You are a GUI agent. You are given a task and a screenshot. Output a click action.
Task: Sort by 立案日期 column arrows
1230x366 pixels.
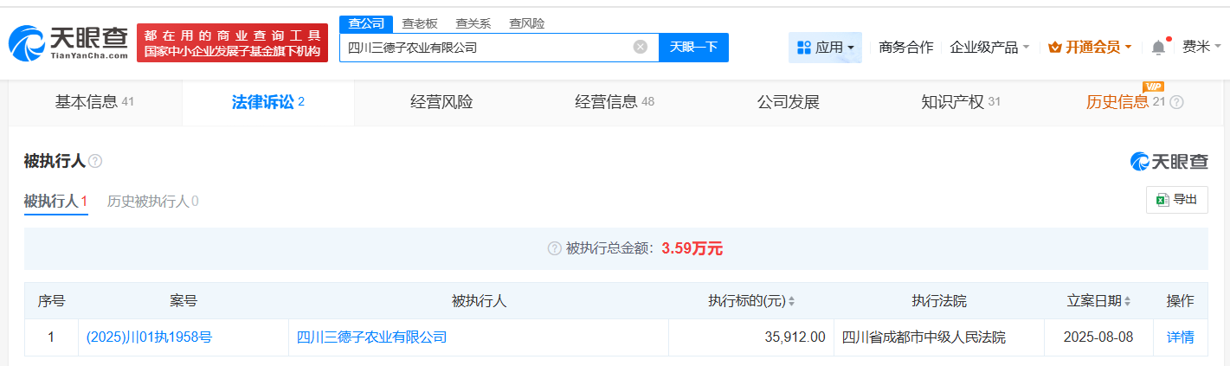1128,302
